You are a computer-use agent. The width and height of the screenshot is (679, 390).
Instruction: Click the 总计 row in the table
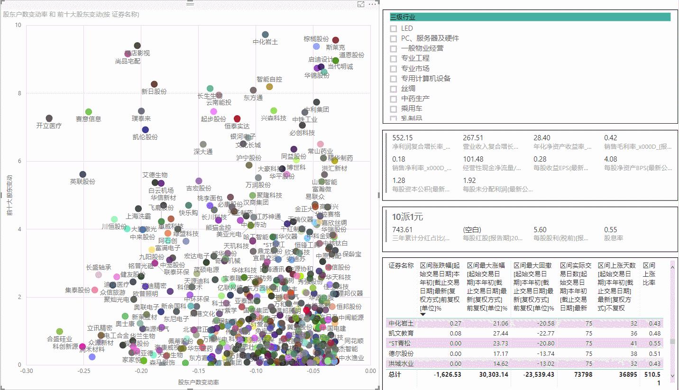click(x=395, y=374)
